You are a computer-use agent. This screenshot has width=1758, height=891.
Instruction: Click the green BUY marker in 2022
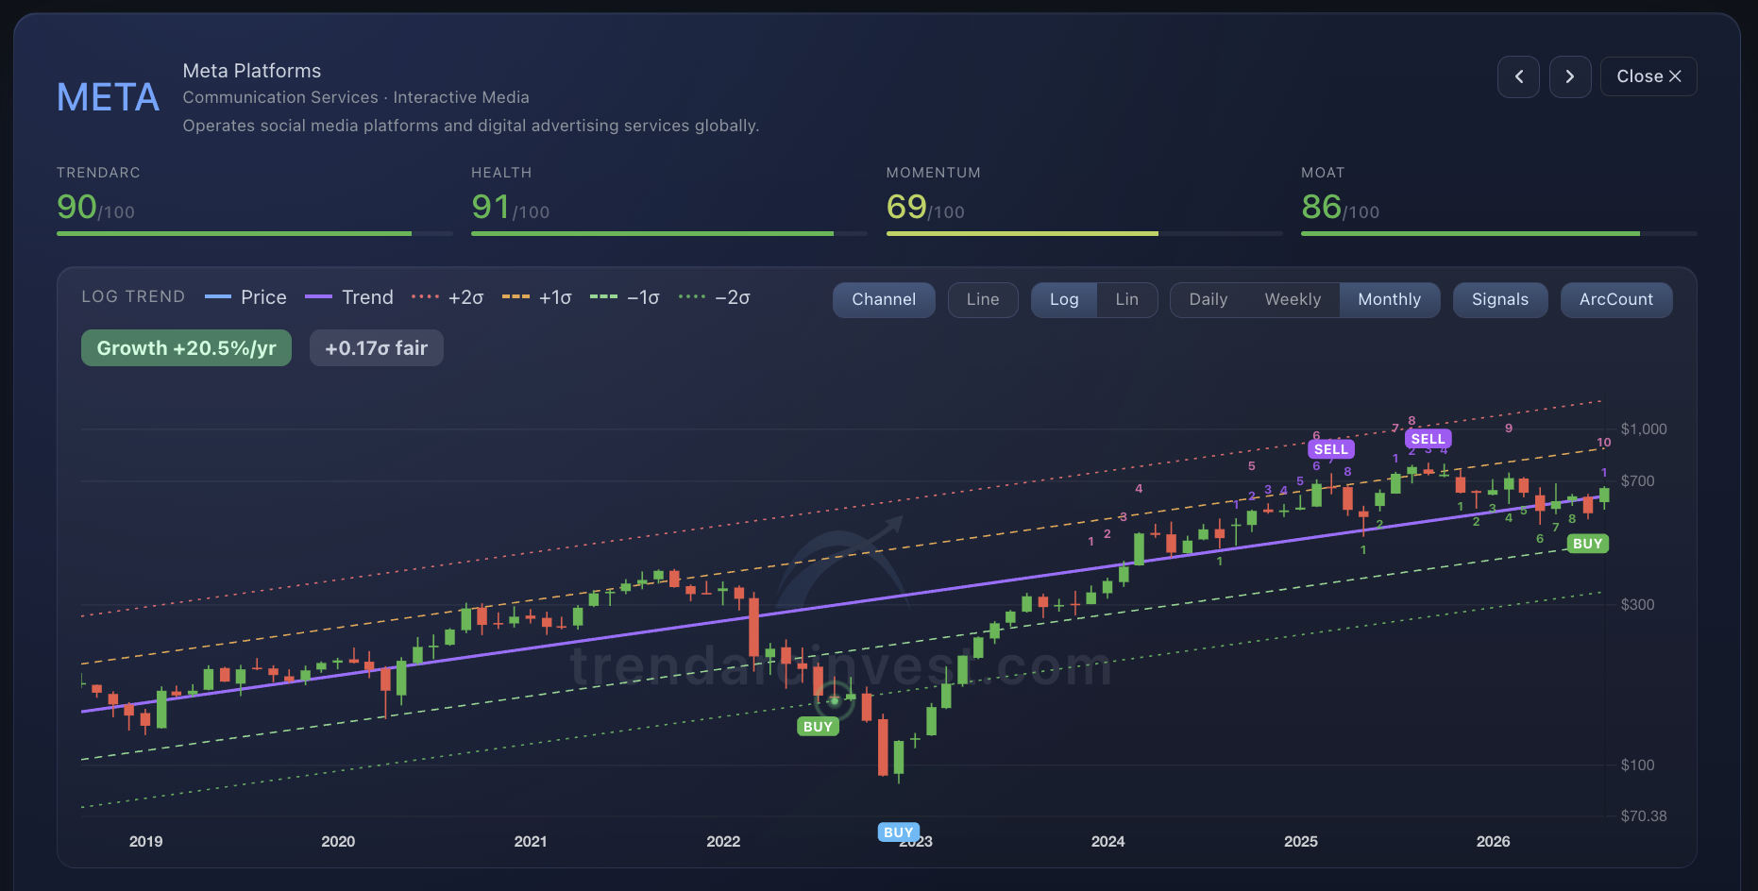(x=818, y=727)
